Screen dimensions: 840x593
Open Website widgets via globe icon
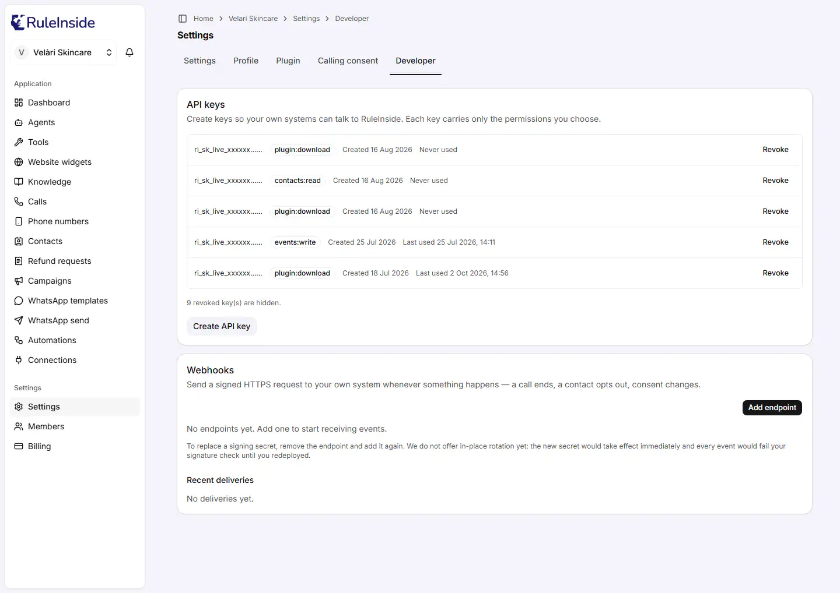[x=19, y=162]
